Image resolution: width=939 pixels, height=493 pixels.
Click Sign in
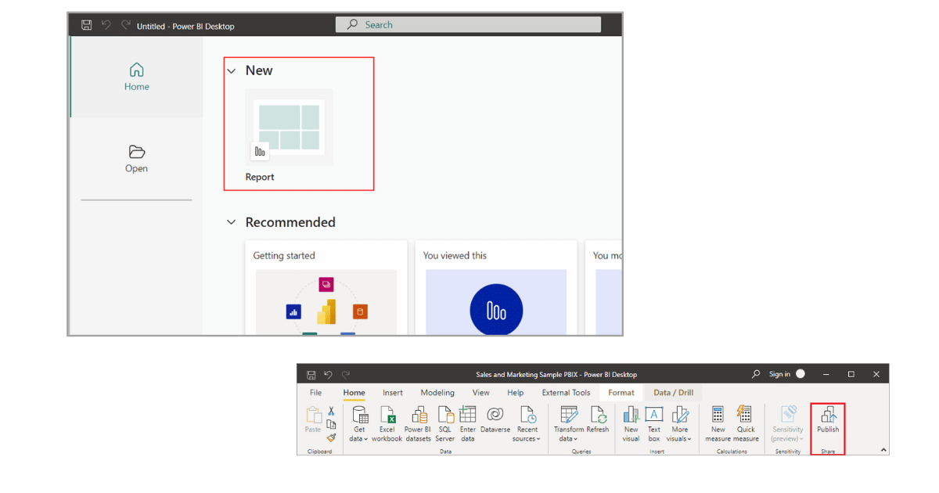779,374
